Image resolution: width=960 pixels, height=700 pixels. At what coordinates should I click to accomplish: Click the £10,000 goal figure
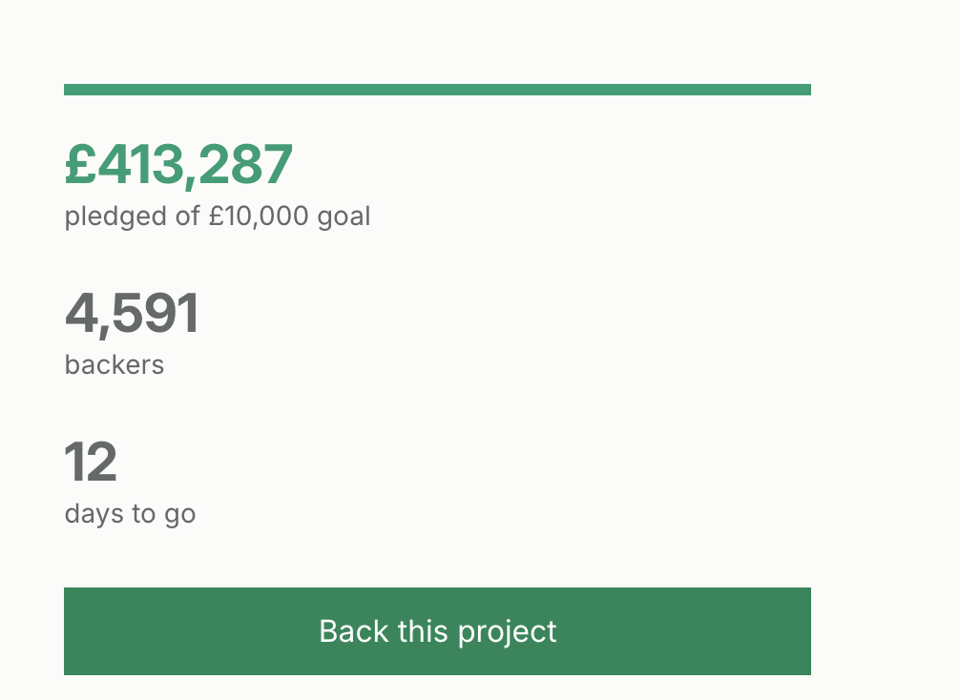(259, 216)
